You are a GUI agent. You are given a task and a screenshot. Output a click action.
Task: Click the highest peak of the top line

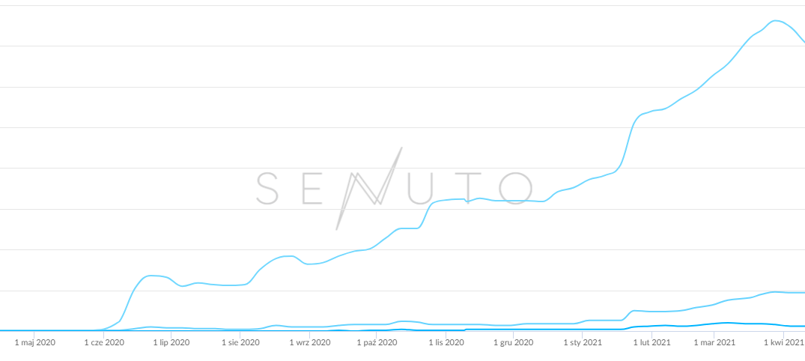coord(776,21)
